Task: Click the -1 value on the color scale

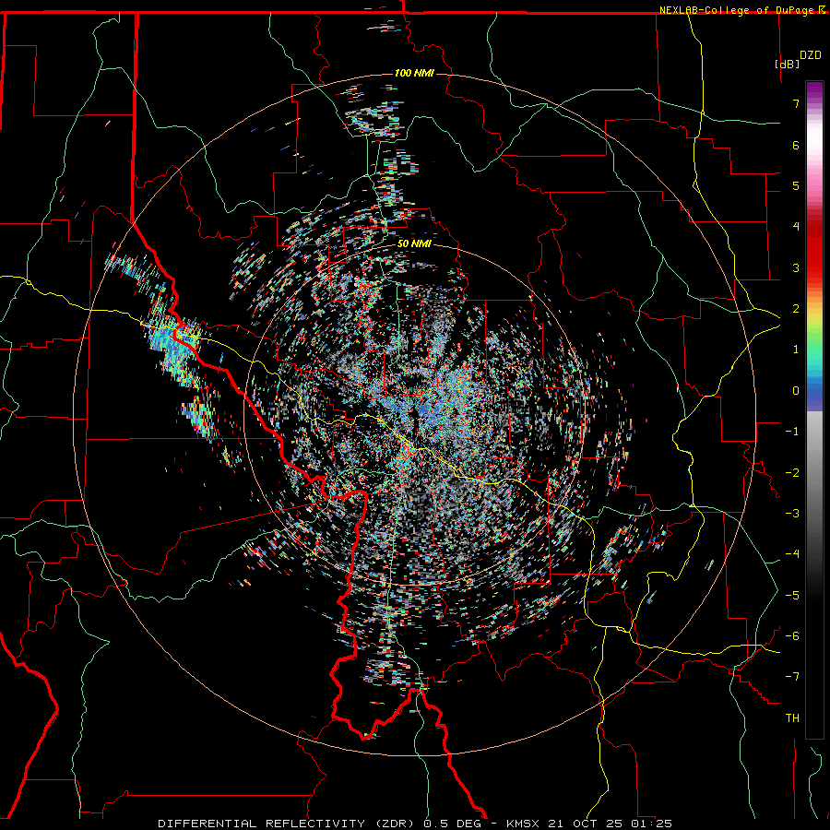Action: coord(792,432)
